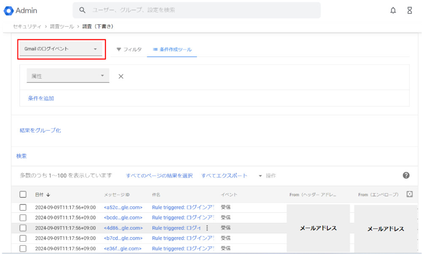The width and height of the screenshot is (422, 254).
Task: Sort by 日付 column arrow
Action: 48,195
